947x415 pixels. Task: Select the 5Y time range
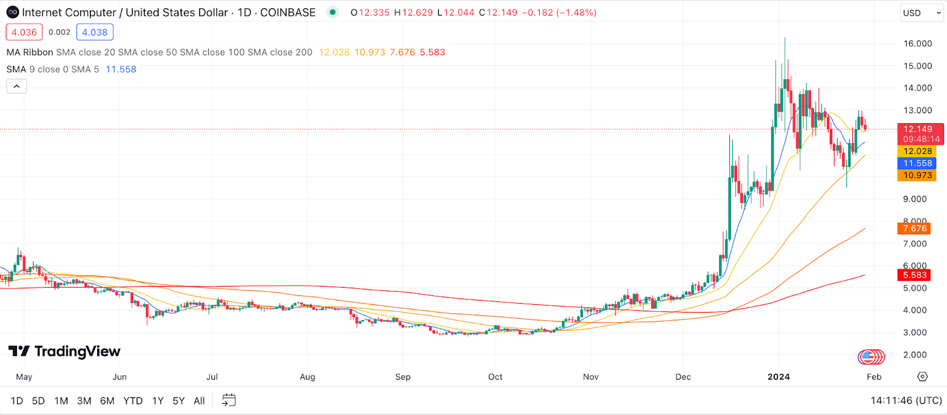tap(179, 401)
